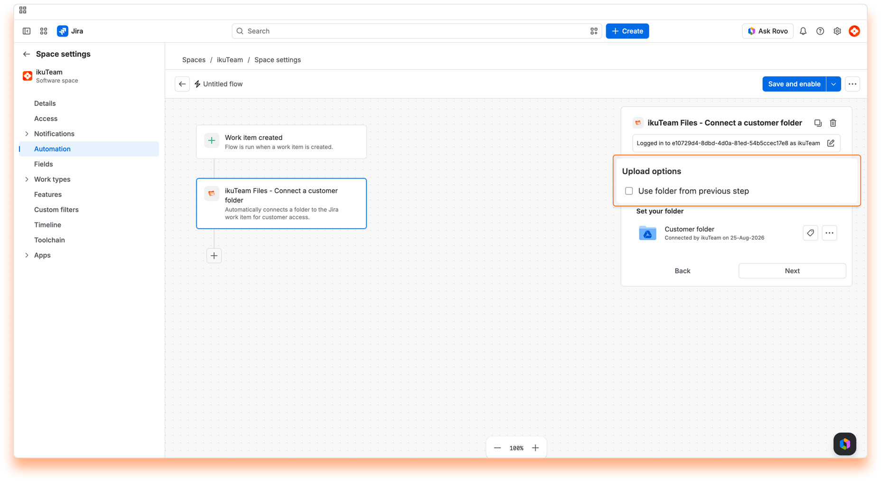The height and width of the screenshot is (481, 881).
Task: Edit the logged-in connection pencil icon
Action: click(831, 143)
